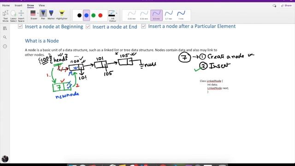Toggle 'Insert a node after a Particular Element' checkbox
The width and height of the screenshot is (295, 166).
(143, 26)
